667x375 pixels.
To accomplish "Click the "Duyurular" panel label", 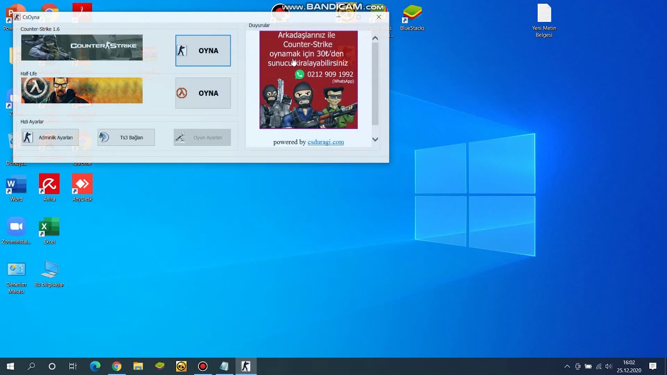I will (259, 26).
